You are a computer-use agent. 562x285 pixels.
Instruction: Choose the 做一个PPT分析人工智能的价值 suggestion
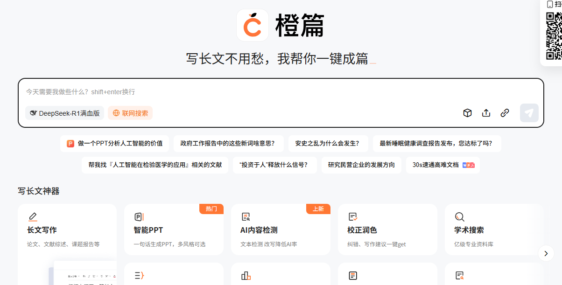pos(115,144)
